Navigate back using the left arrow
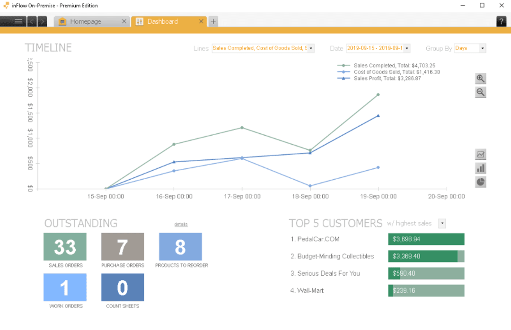This screenshot has height=330, width=511. tap(31, 21)
